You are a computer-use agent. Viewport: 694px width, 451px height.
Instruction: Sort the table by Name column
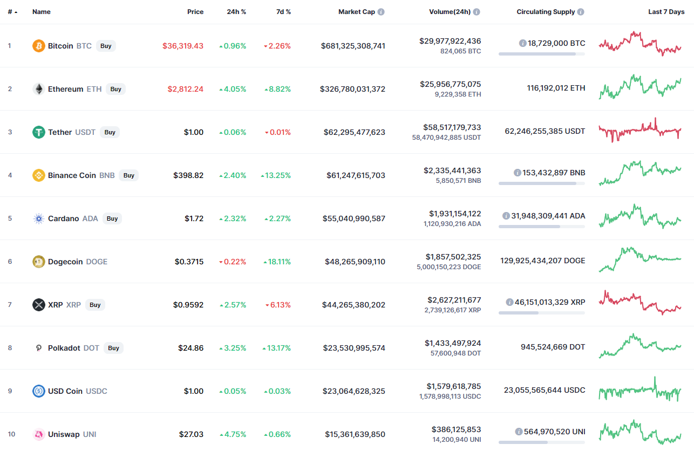[41, 12]
